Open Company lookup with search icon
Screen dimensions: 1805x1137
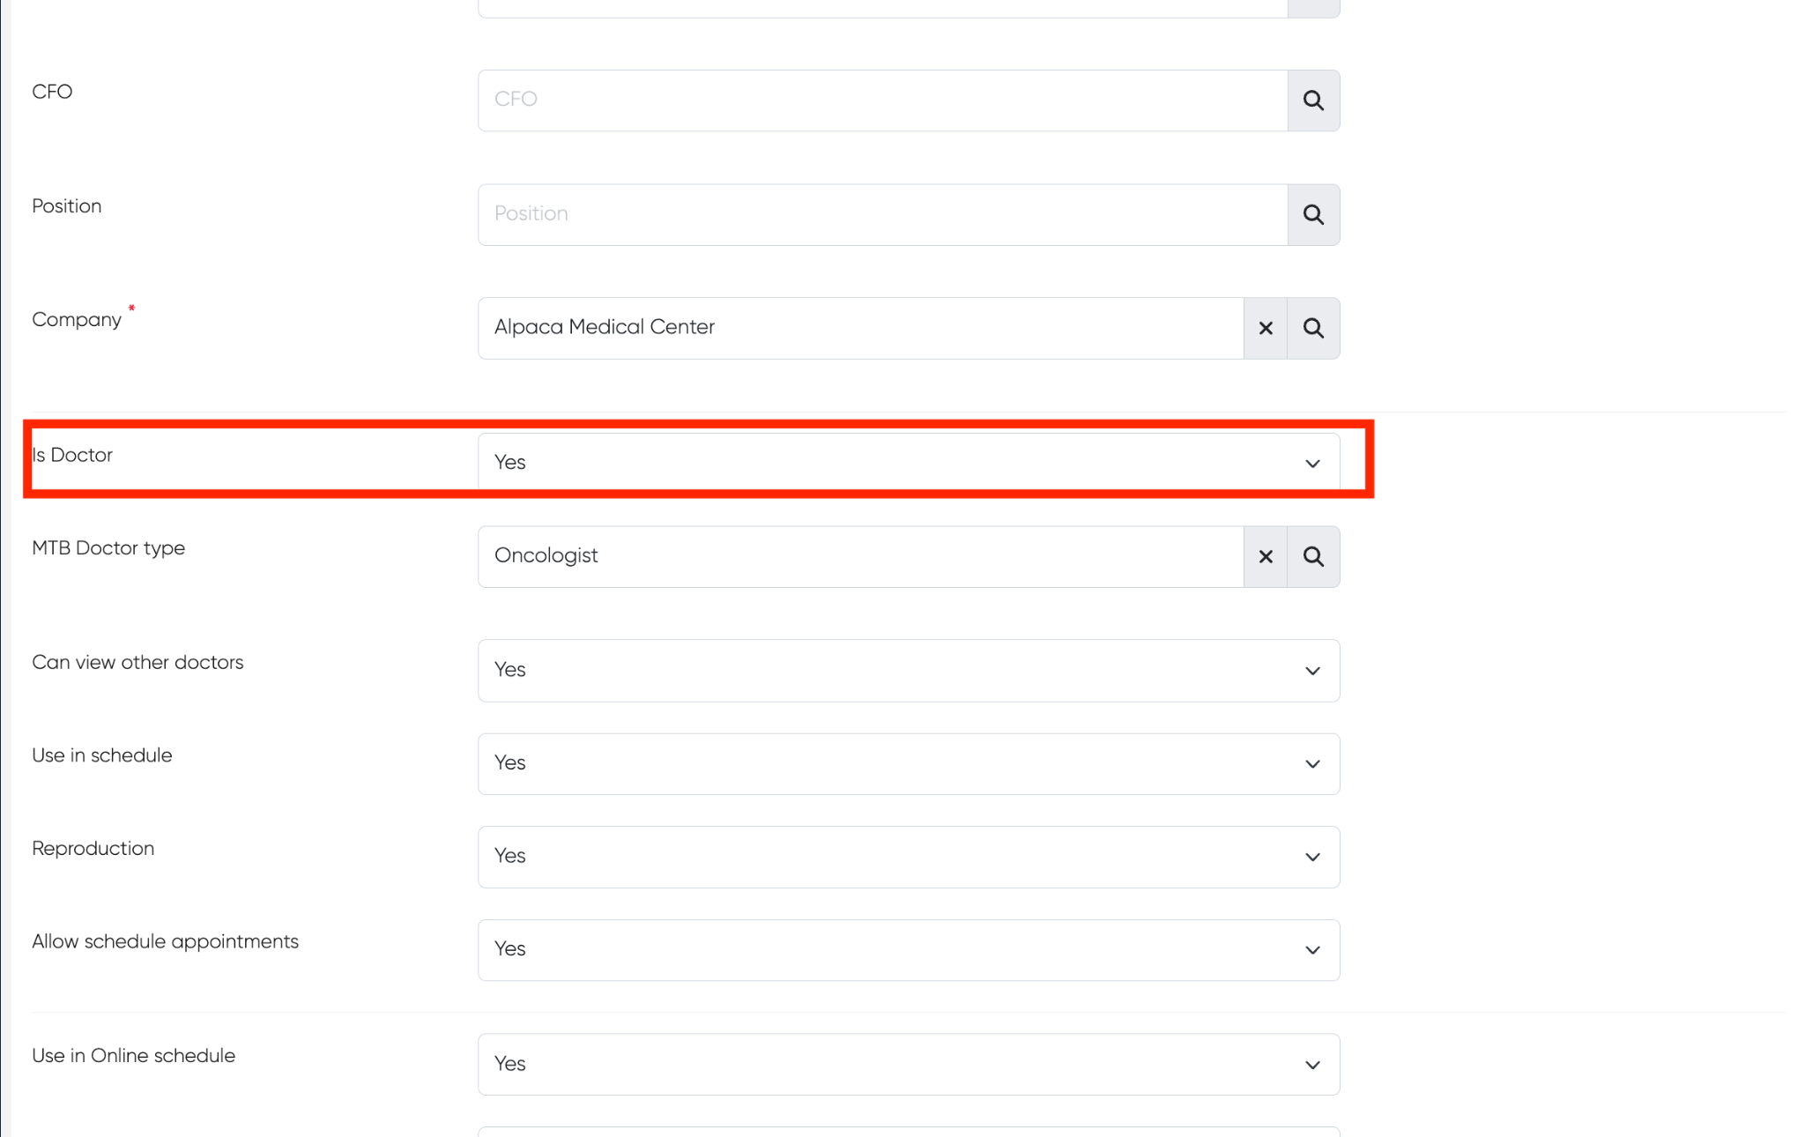[1313, 328]
